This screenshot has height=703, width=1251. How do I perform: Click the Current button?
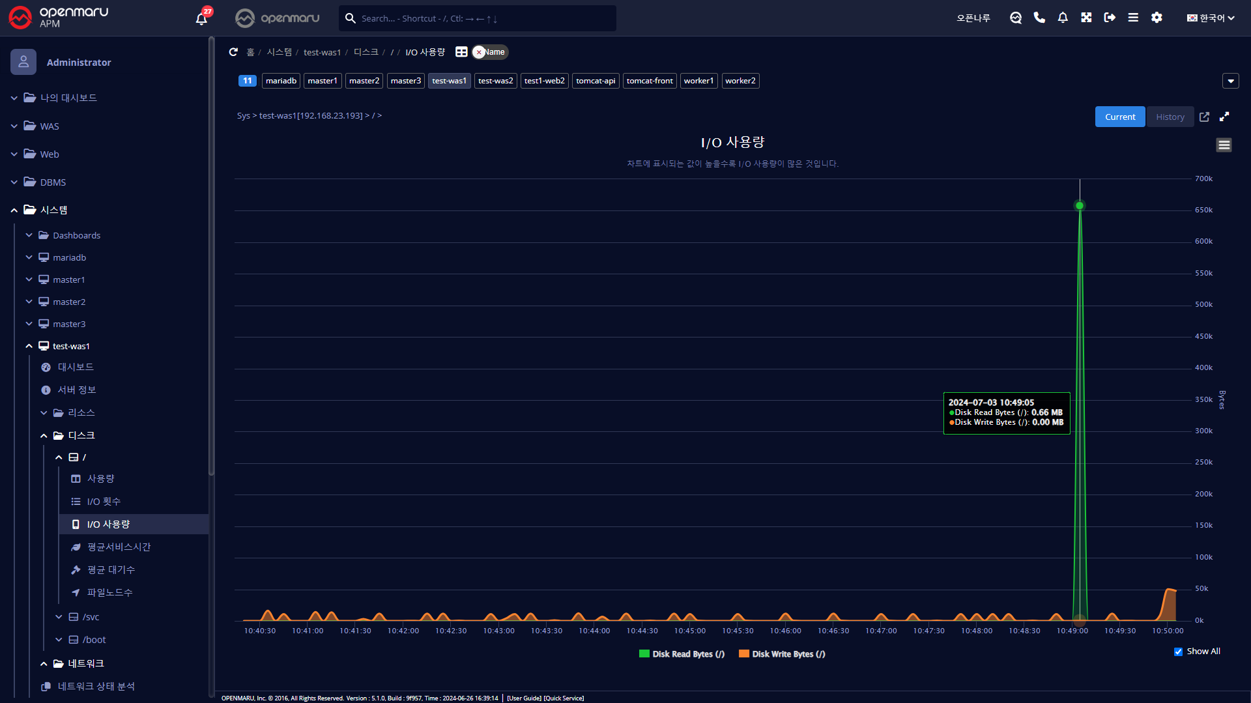1119,117
